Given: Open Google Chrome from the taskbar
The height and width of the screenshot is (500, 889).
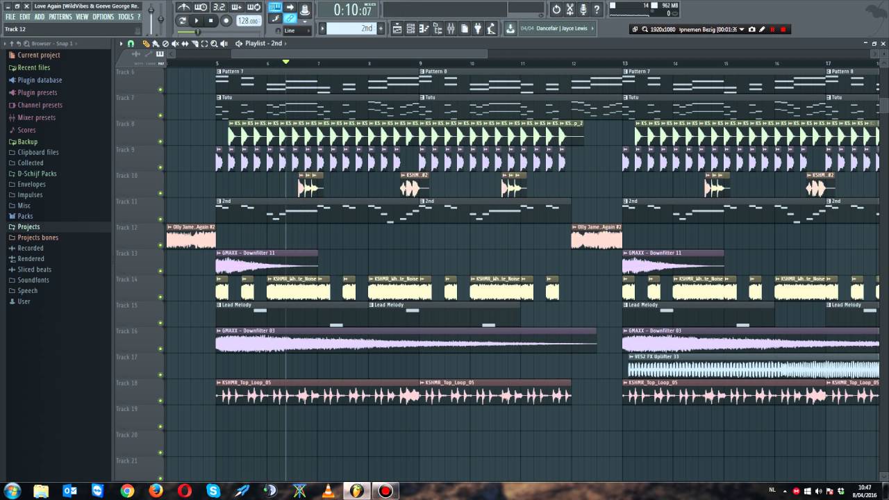Looking at the screenshot, I should [127, 491].
